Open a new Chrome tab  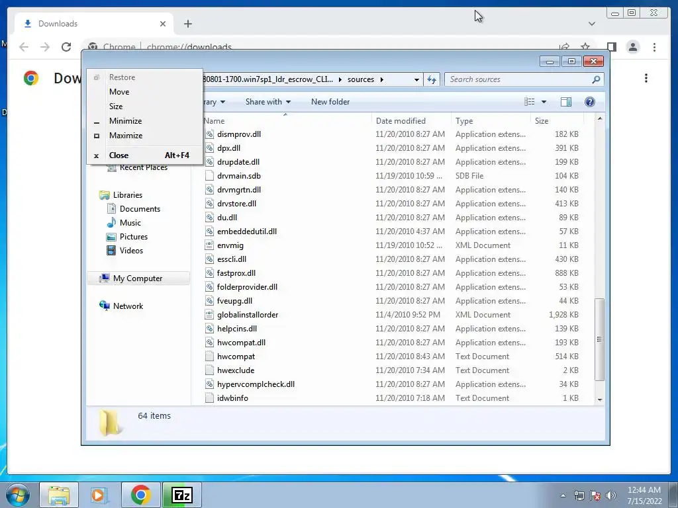[187, 24]
